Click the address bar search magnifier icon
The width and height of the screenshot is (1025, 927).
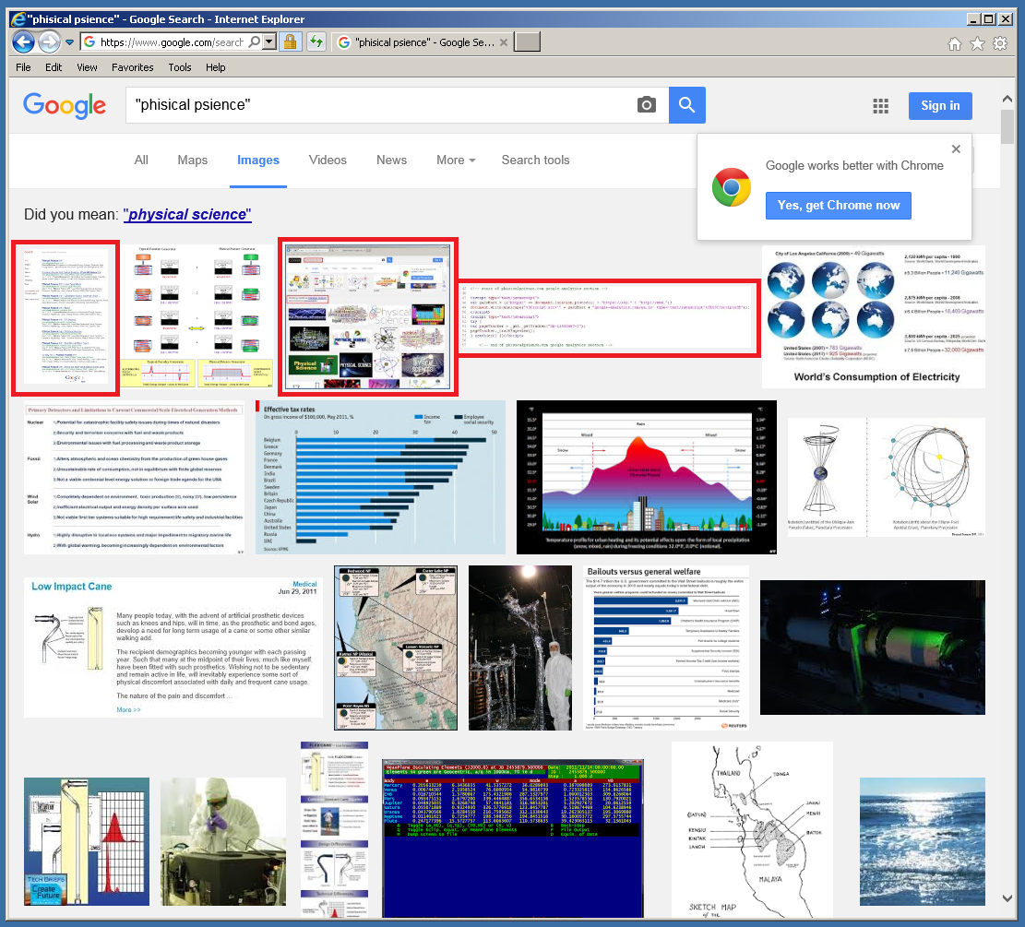[x=255, y=42]
